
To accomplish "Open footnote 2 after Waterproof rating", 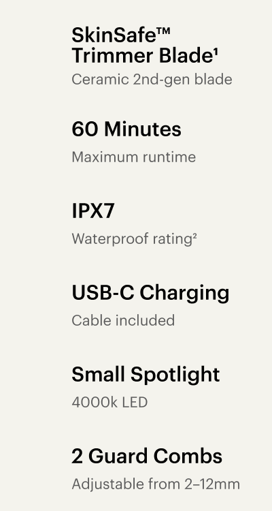I will click(x=194, y=236).
